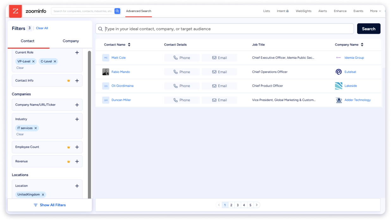The image size is (391, 221).
Task: Go to results page 3
Action: tap(238, 205)
